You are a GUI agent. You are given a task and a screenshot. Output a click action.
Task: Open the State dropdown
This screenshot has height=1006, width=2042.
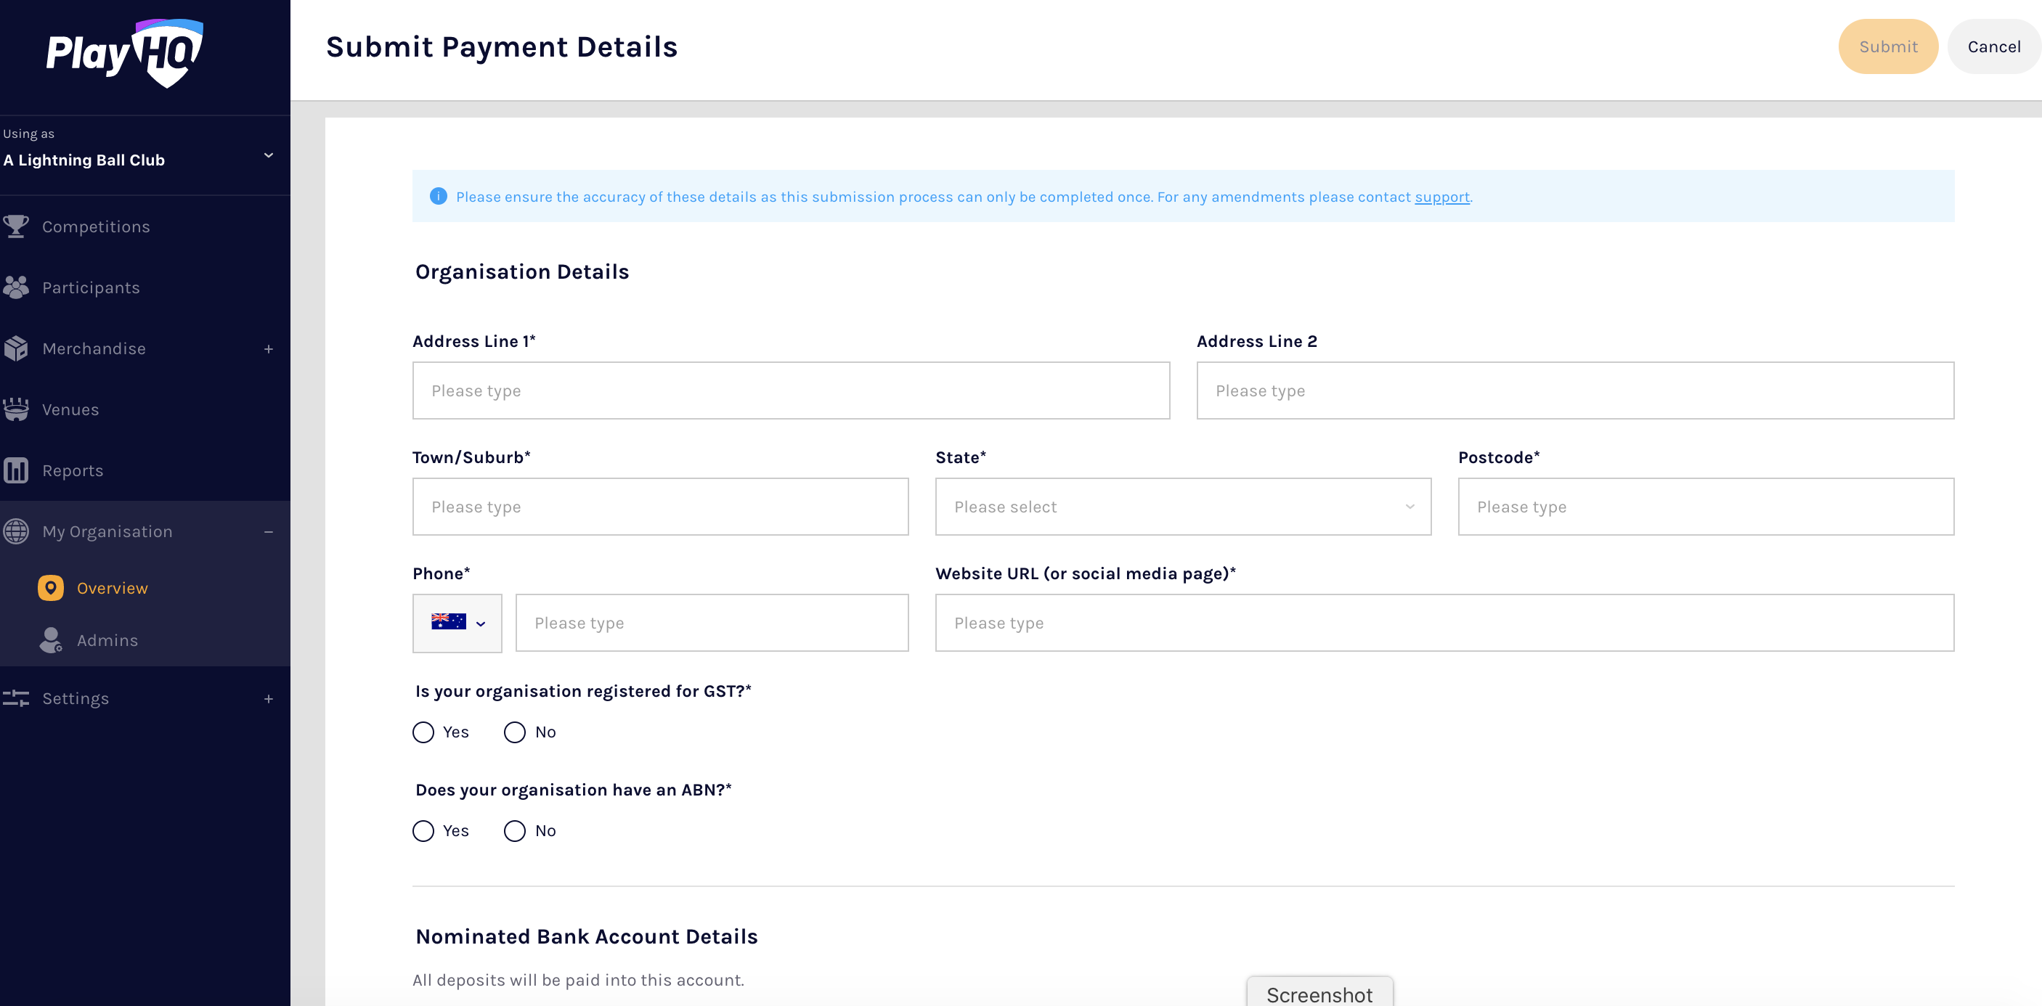1183,507
